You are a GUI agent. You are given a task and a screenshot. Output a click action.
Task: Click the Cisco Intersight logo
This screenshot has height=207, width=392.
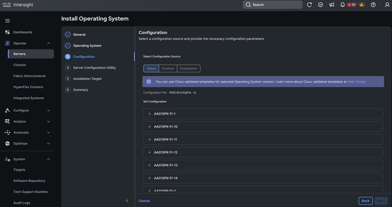[18, 5]
